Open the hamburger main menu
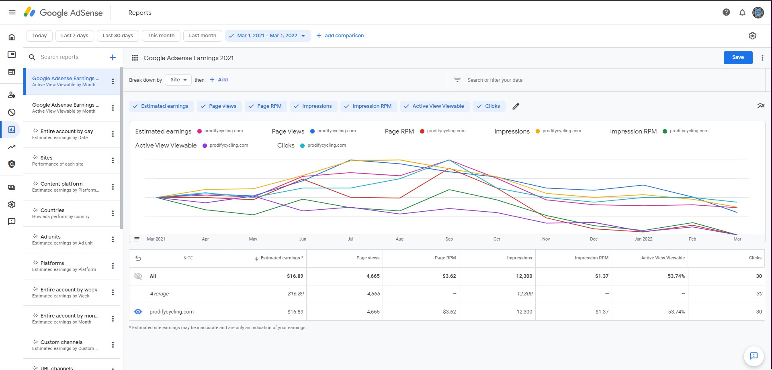This screenshot has height=370, width=772. [x=12, y=12]
